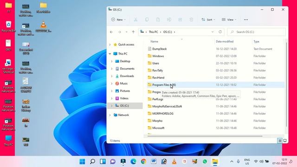The width and height of the screenshot is (297, 167).
Task: Switch to details view icon in status bar
Action: click(280, 141)
